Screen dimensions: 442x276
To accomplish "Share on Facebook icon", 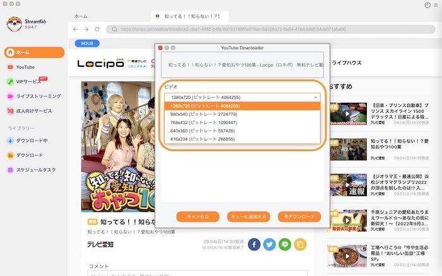I will coord(254,244).
